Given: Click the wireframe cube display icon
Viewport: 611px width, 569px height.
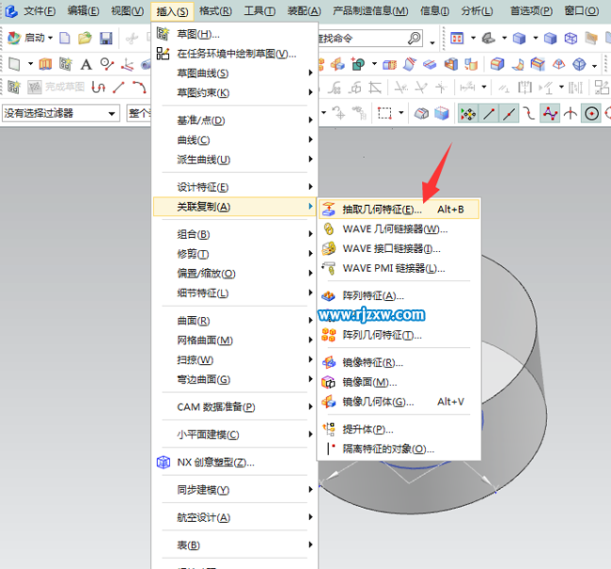Looking at the screenshot, I should [571, 38].
